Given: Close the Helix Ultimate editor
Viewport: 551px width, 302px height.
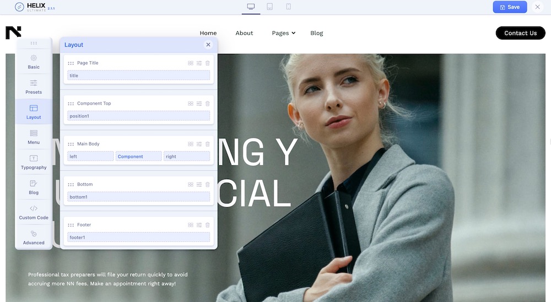Looking at the screenshot, I should tap(537, 7).
